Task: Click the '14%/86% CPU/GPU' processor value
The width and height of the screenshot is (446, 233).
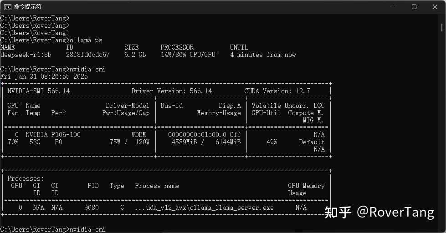Action: coord(188,55)
